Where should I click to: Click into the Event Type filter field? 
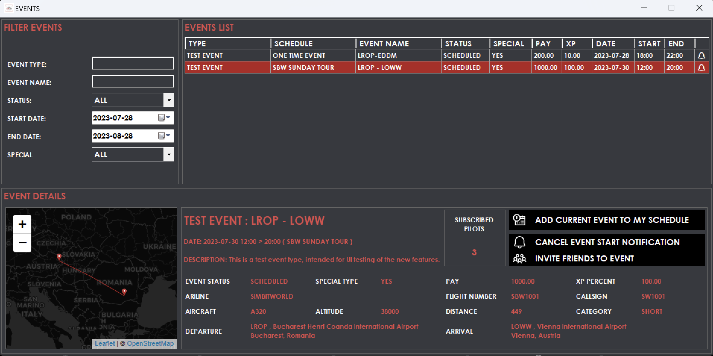click(133, 64)
